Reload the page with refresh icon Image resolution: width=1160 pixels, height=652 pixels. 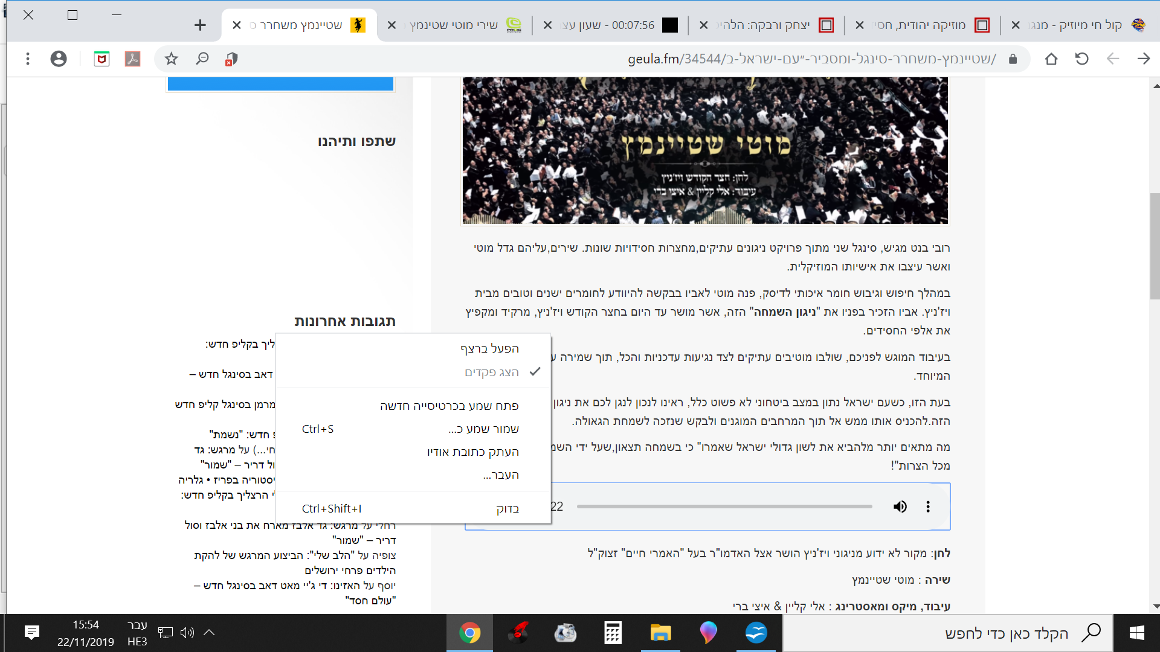pyautogui.click(x=1081, y=59)
